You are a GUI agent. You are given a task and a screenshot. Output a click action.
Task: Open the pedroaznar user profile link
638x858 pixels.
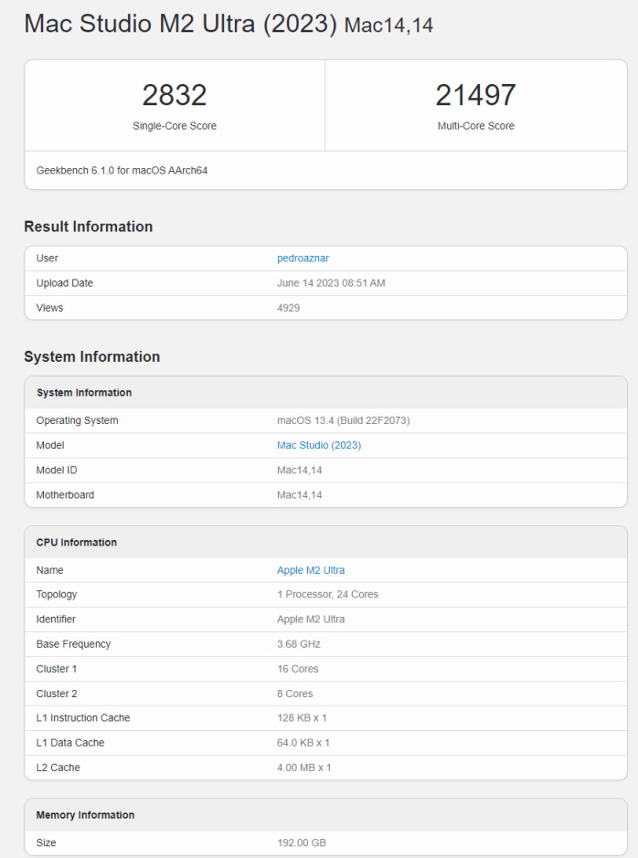coord(303,259)
